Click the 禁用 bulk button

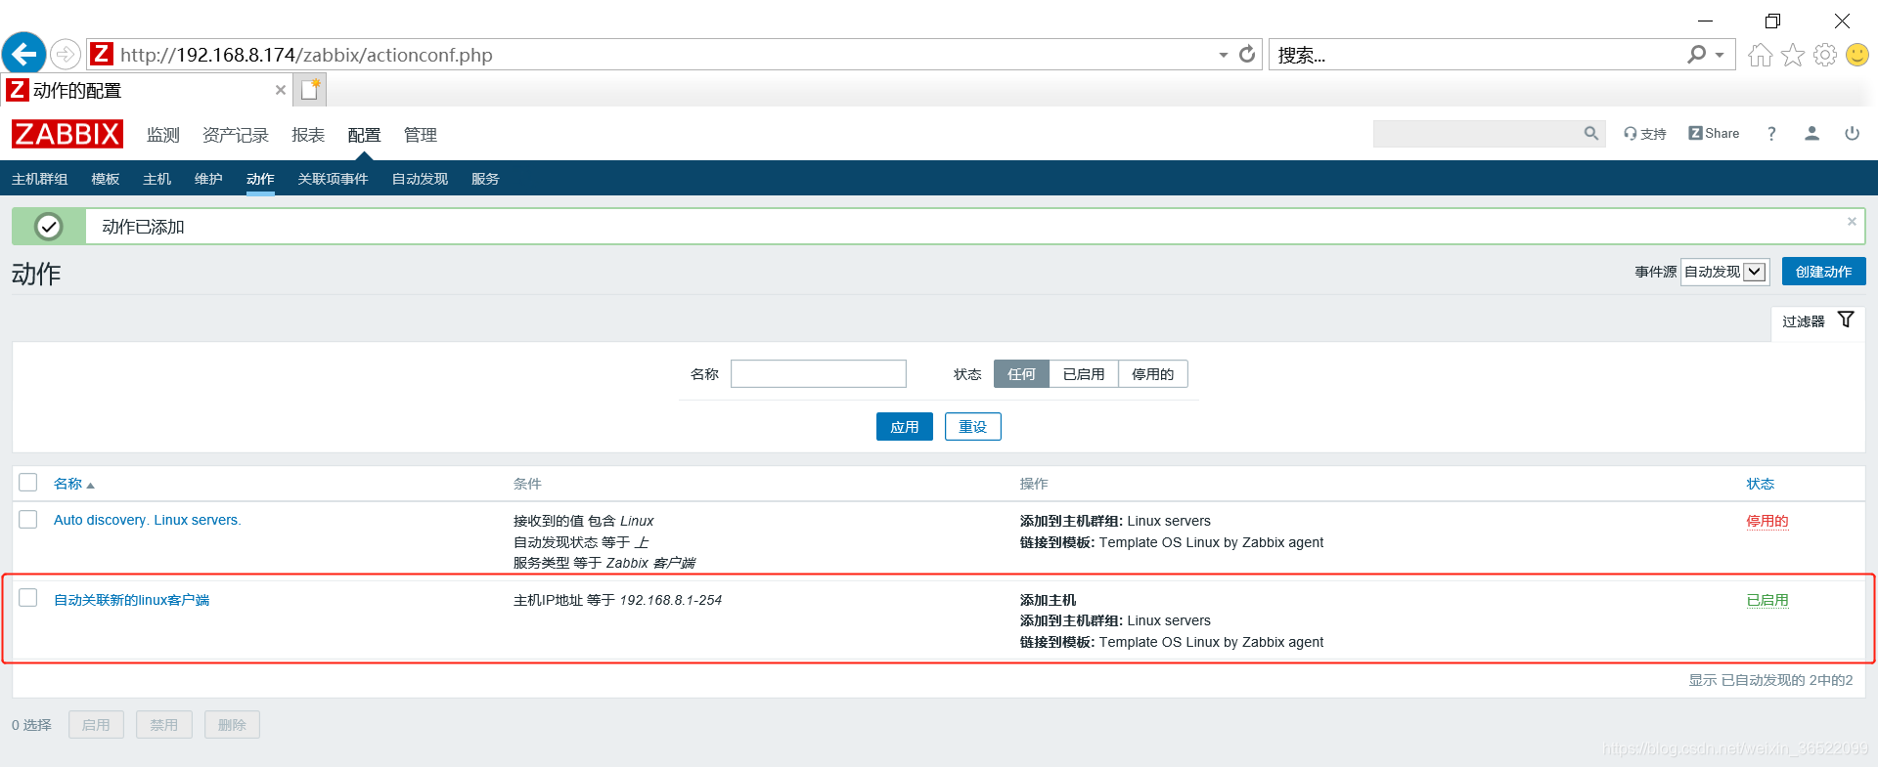coord(164,725)
